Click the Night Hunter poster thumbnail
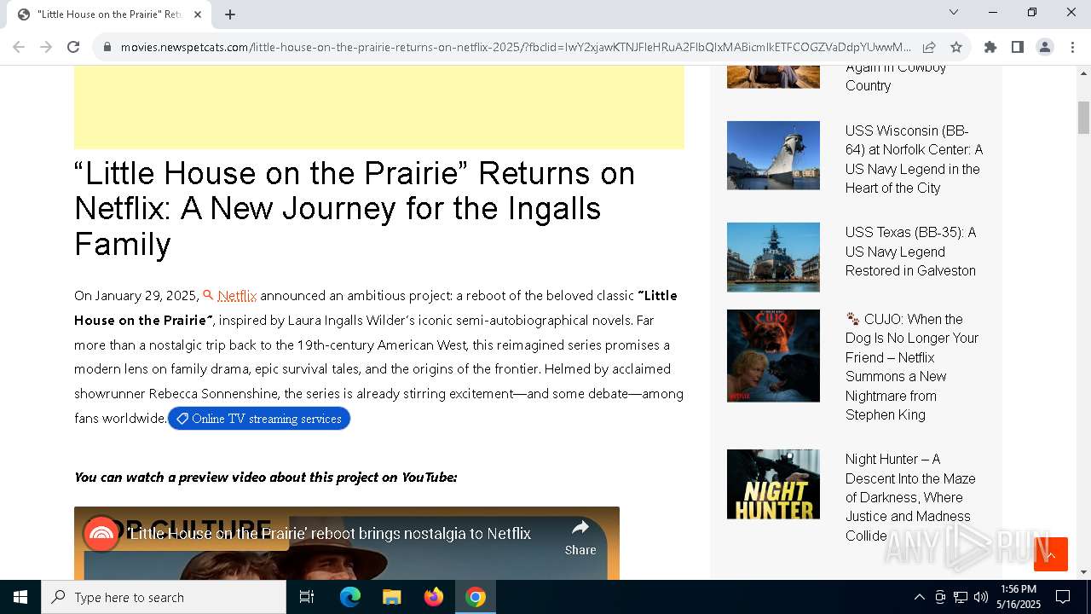This screenshot has height=614, width=1091. [773, 484]
